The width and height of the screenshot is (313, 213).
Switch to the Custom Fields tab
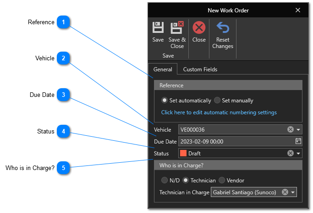click(200, 69)
